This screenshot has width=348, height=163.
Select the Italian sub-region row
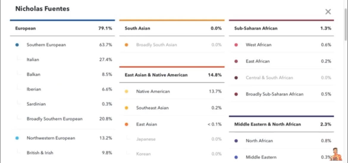(62, 60)
